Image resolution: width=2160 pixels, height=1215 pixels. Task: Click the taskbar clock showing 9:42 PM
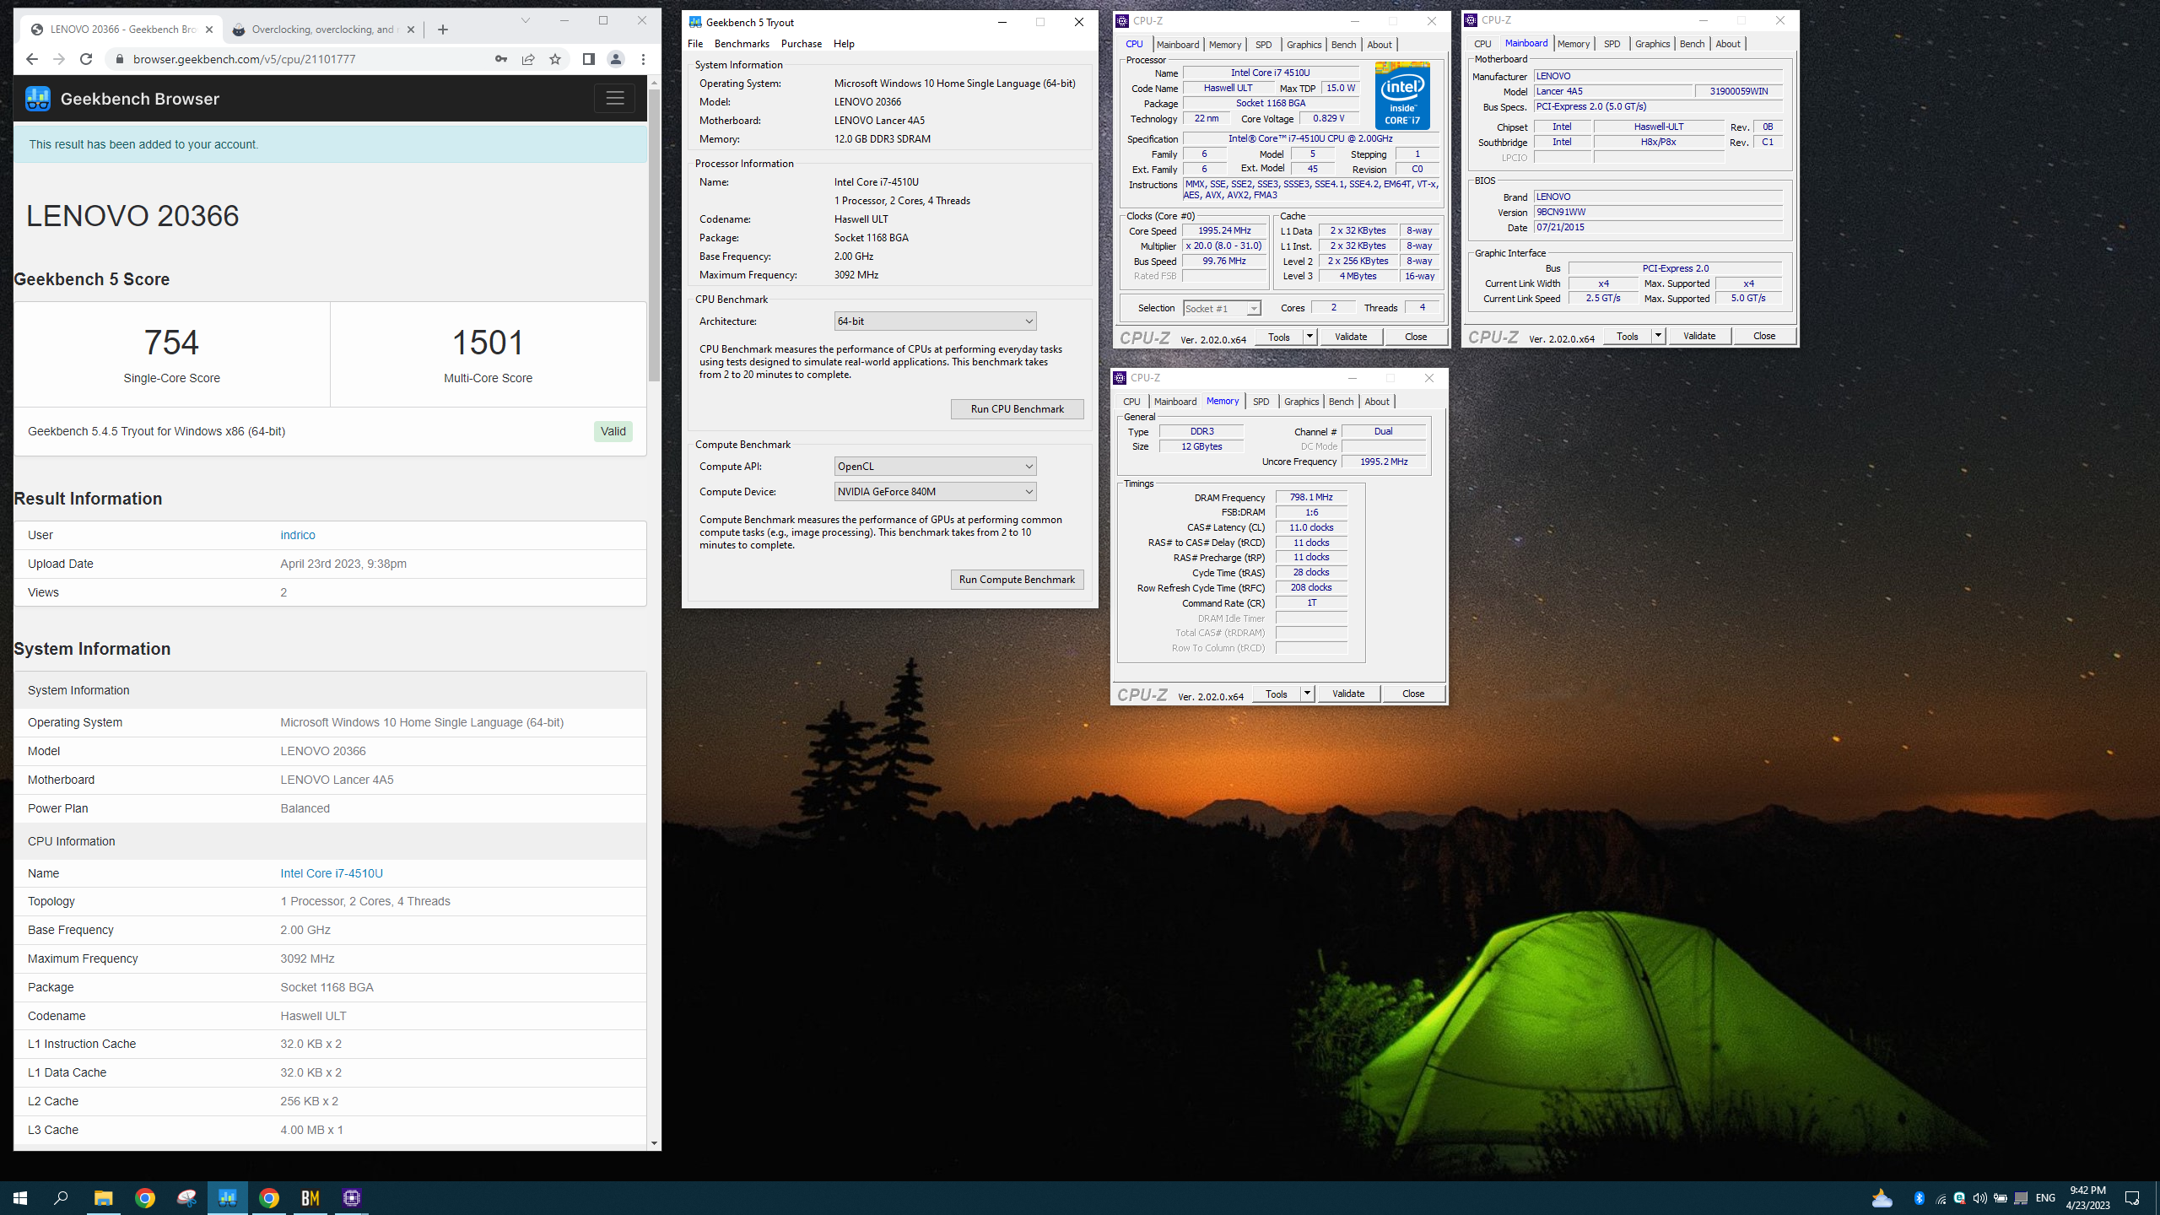2087,1198
